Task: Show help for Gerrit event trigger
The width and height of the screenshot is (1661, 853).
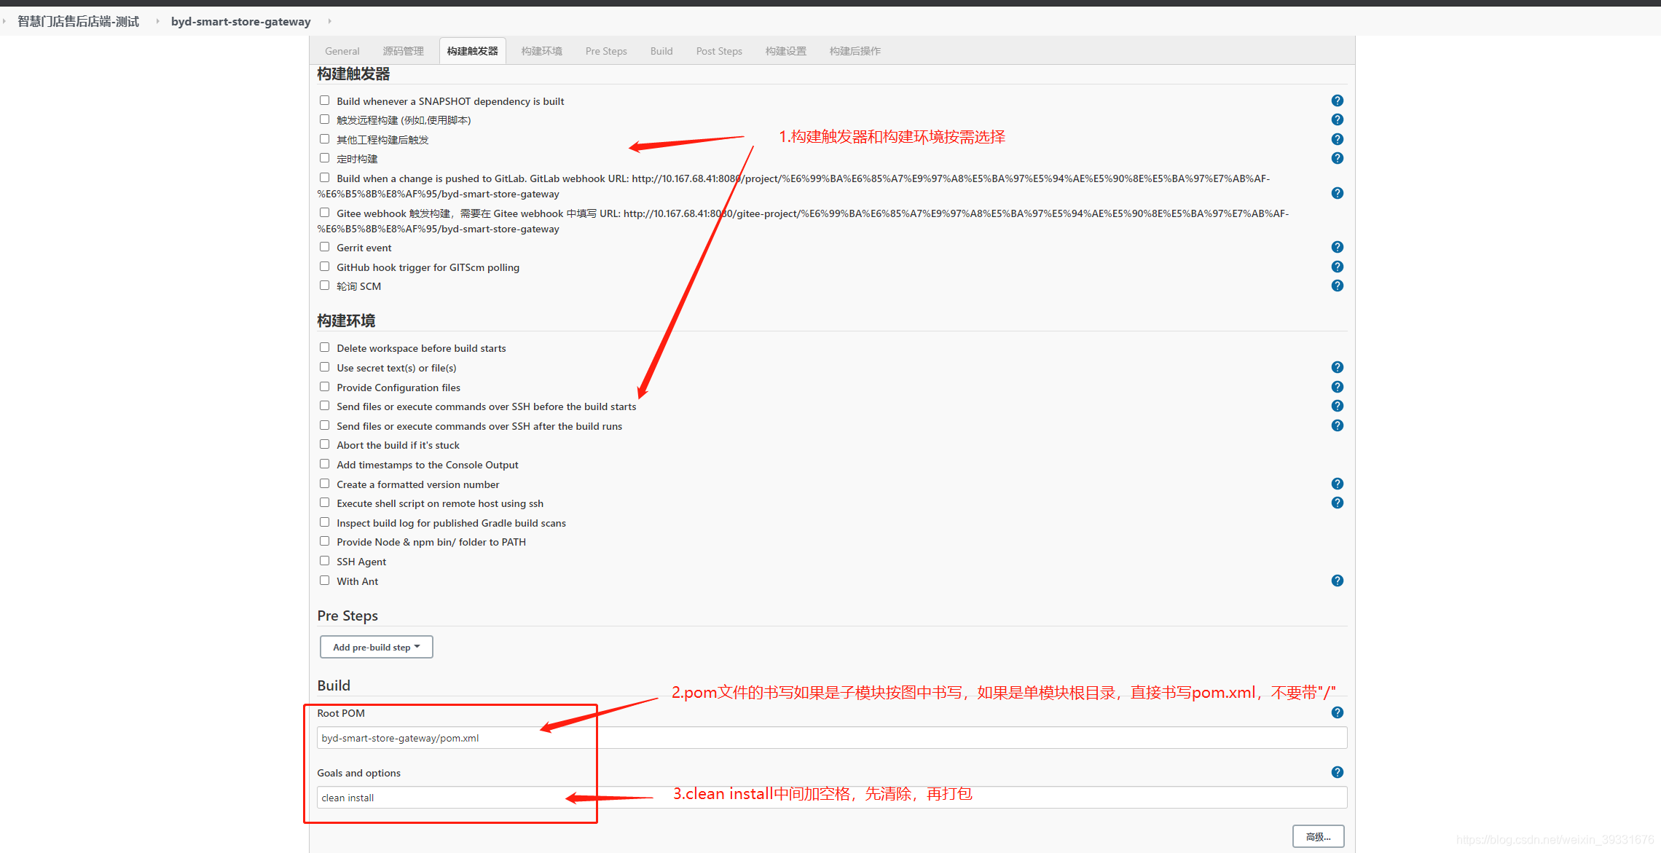Action: click(1337, 247)
